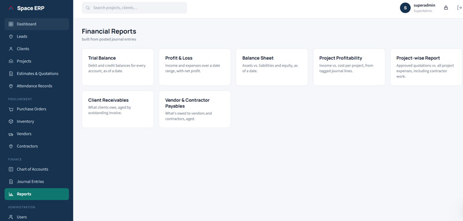Screen dimensions: 463x221
Task: Click the search magnifier icon
Action: [88, 8]
